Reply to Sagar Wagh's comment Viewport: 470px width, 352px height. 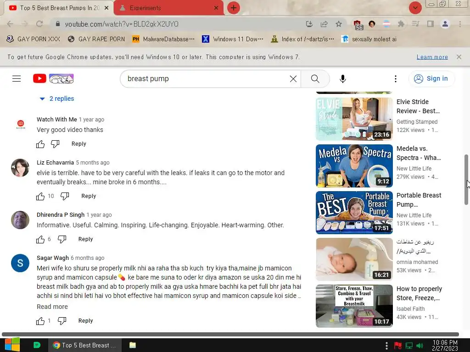[x=86, y=321]
